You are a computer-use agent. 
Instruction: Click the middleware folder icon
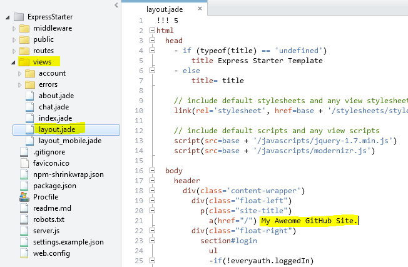click(x=24, y=28)
